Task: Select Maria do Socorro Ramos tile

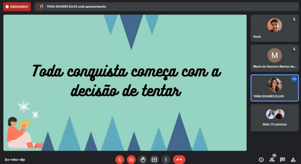Action: [275, 58]
